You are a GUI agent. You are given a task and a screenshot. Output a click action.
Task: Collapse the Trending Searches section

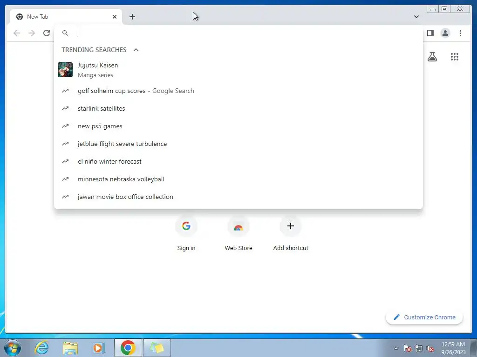tap(136, 50)
